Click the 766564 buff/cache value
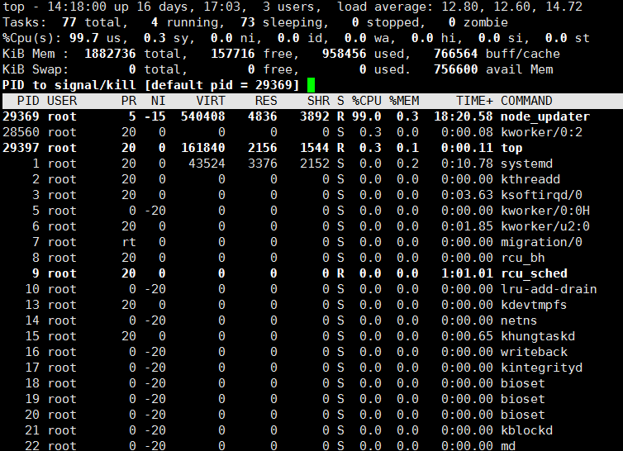This screenshot has width=623, height=451. tap(456, 54)
